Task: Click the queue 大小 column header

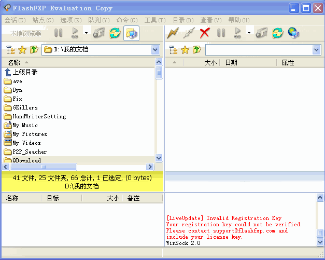Action: 102,198
